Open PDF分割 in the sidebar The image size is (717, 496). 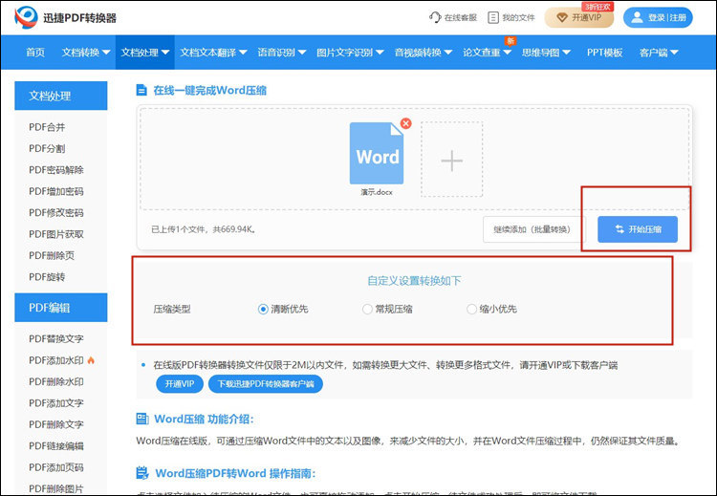tap(47, 148)
